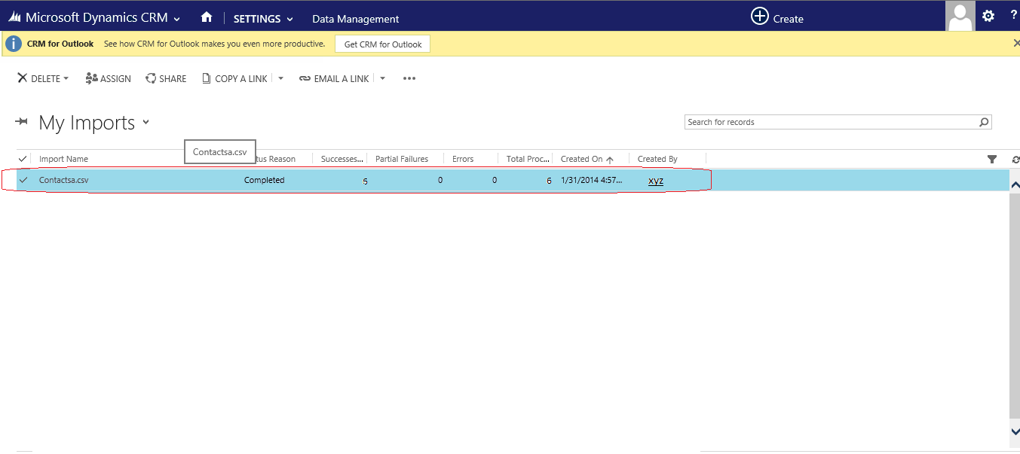Go to the CRM home icon
Viewport: 1020px width, 454px height.
[x=207, y=17]
